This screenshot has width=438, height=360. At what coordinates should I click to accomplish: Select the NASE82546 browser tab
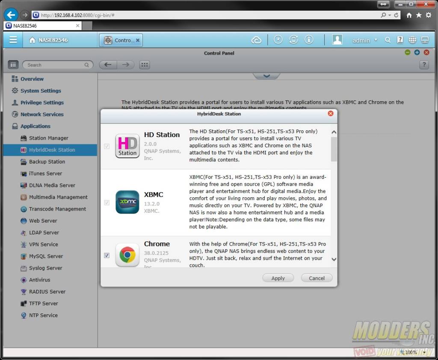(43, 26)
